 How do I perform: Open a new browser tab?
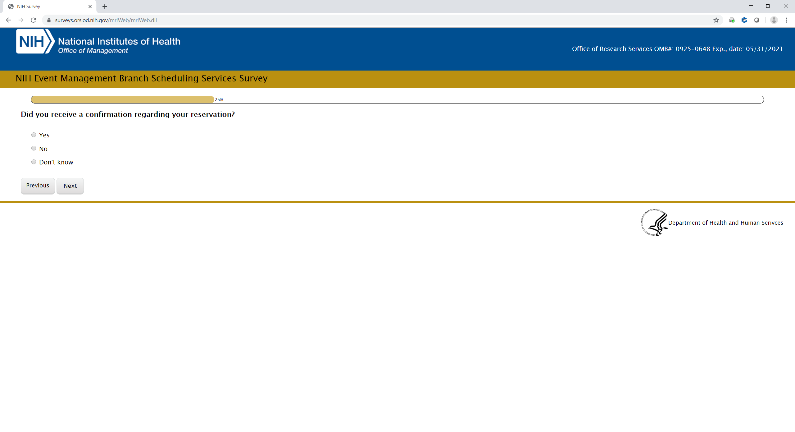pos(105,7)
